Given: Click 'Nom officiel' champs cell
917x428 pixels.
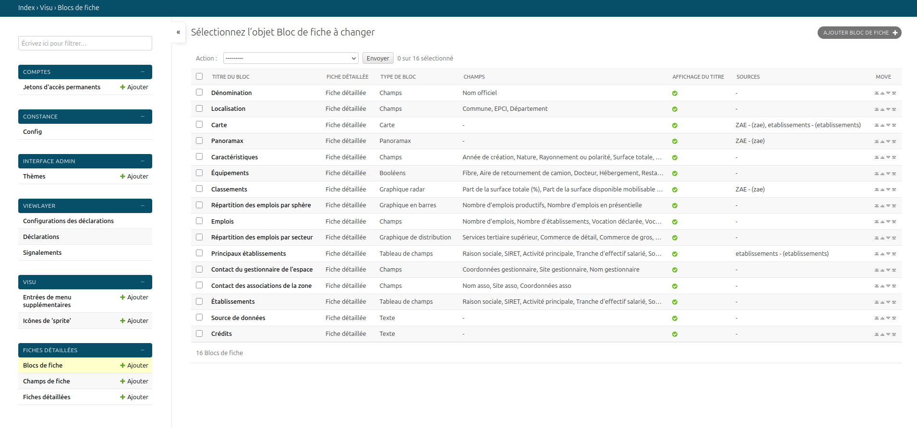Looking at the screenshot, I should coord(480,93).
